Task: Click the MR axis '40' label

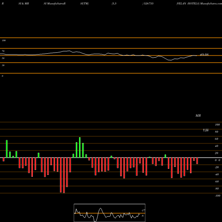Action: (x=217, y=146)
